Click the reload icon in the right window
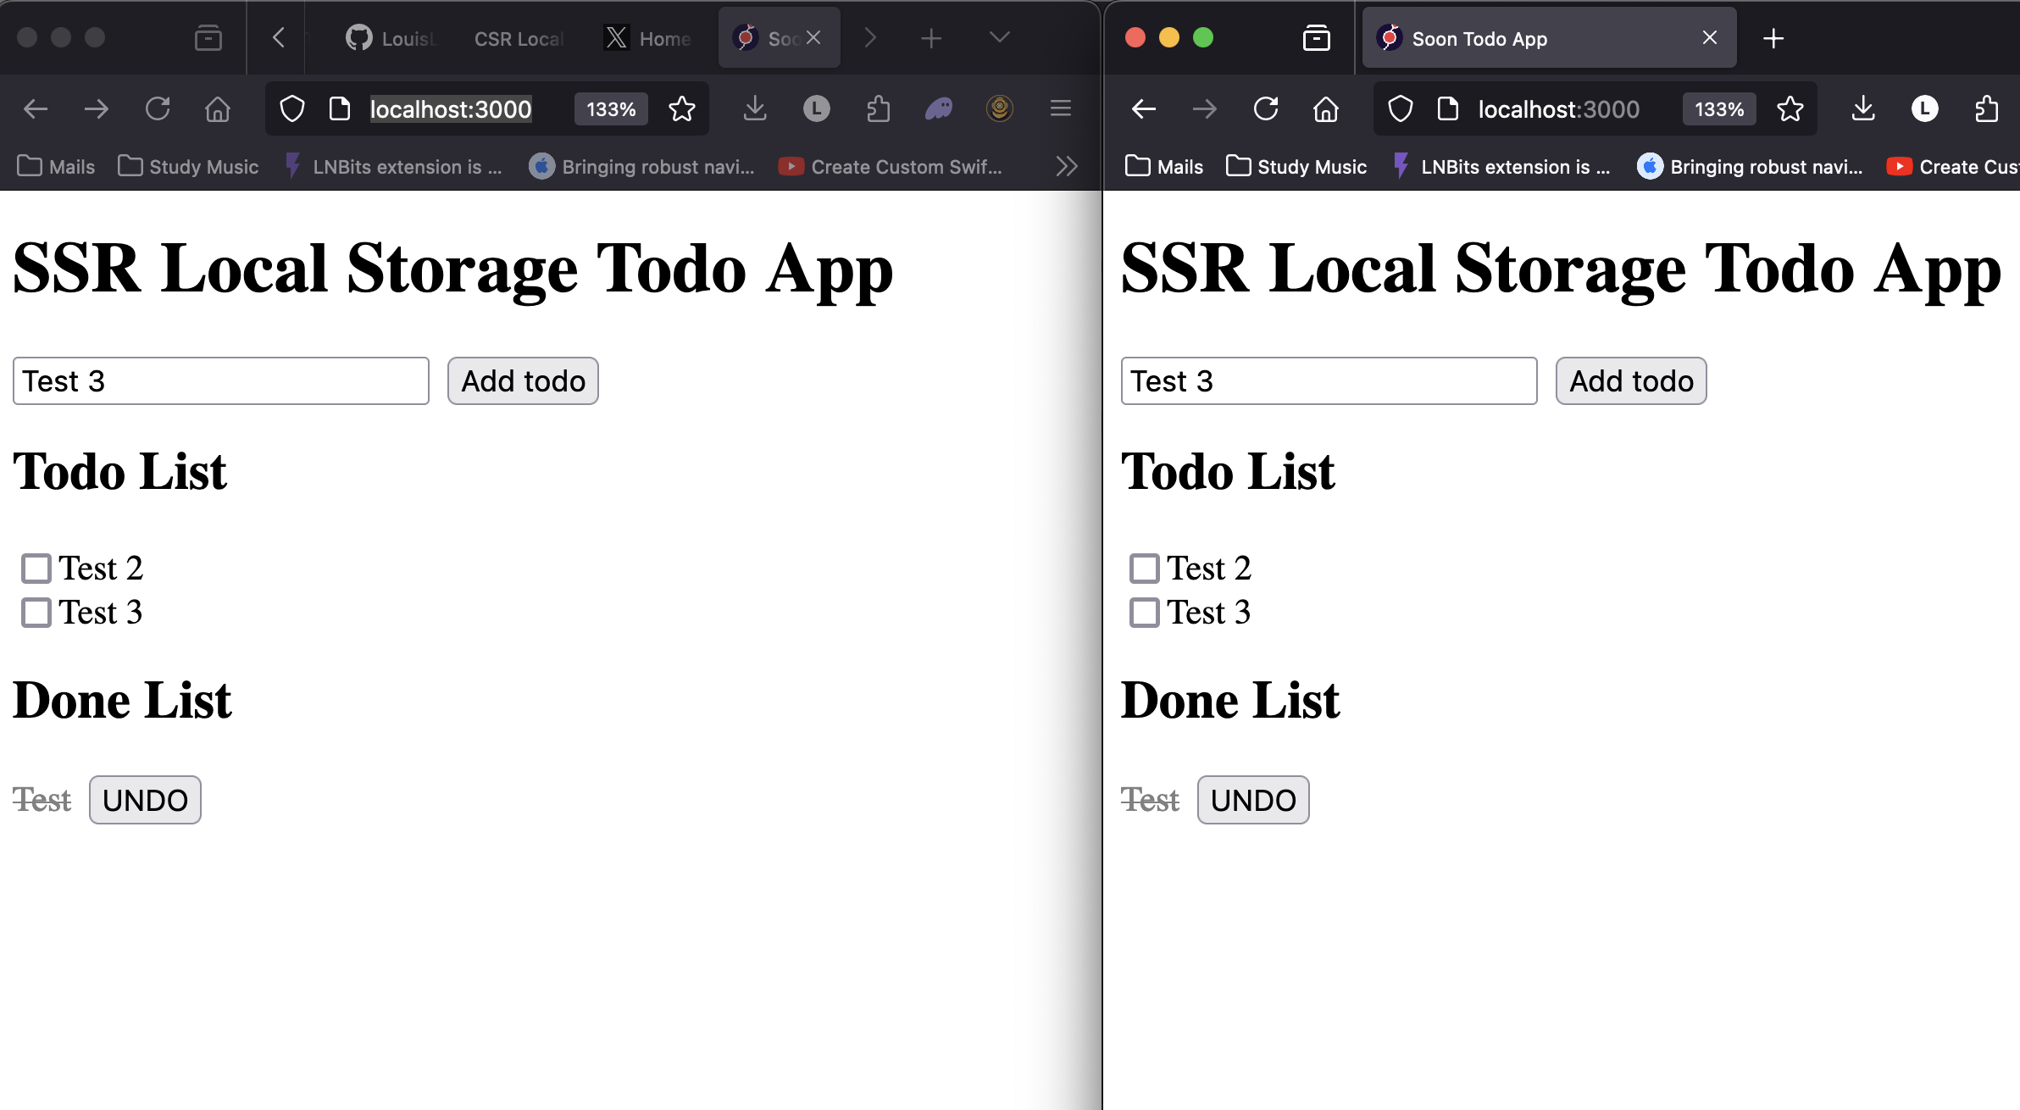 [1266, 109]
